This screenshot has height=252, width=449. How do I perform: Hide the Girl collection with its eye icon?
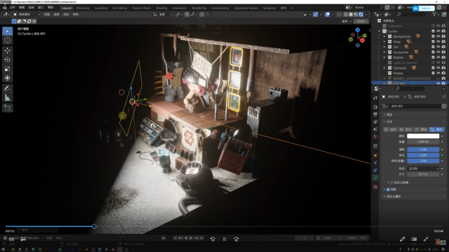[438, 47]
